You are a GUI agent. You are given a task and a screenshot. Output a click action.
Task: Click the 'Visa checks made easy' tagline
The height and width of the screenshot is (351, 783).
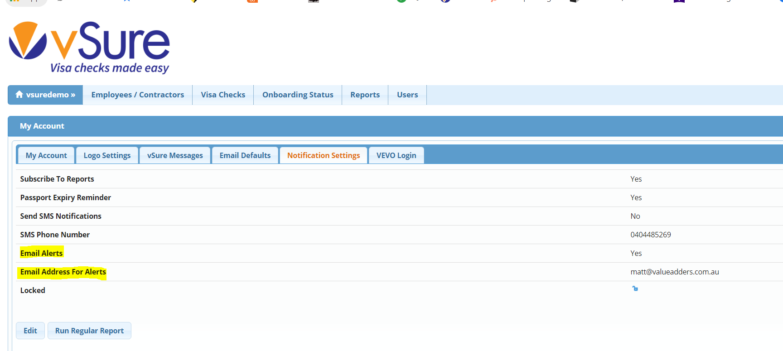tap(110, 68)
